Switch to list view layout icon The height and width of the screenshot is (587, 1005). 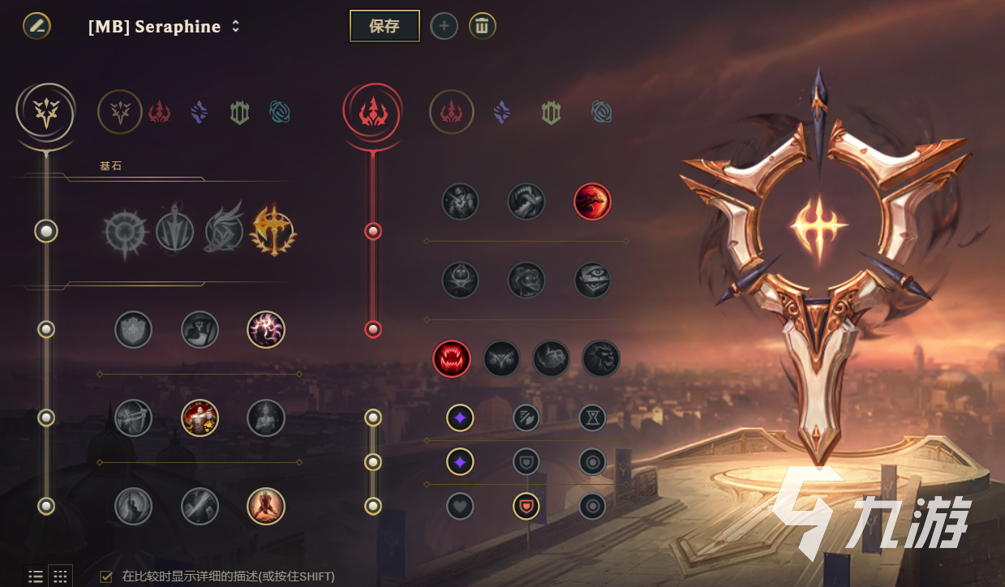tap(36, 576)
